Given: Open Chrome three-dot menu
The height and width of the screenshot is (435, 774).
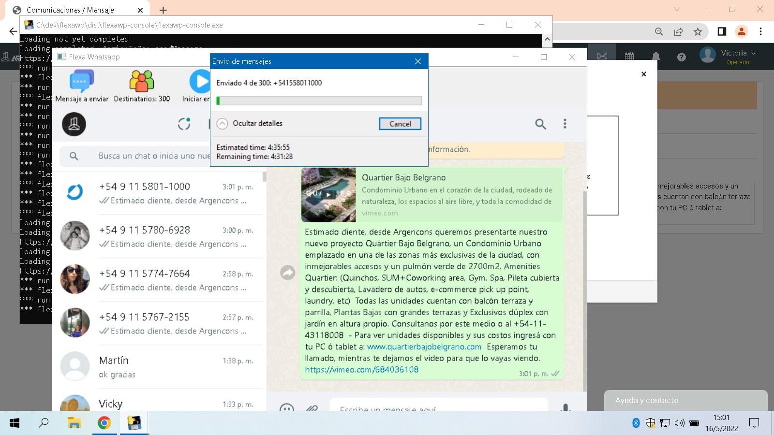Looking at the screenshot, I should 760,31.
